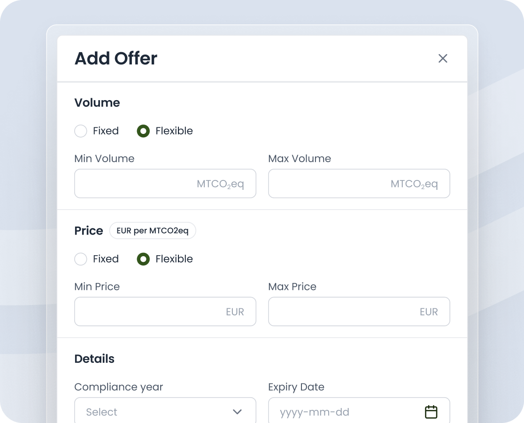
Task: Select Flexible radio under Price
Action: [143, 259]
